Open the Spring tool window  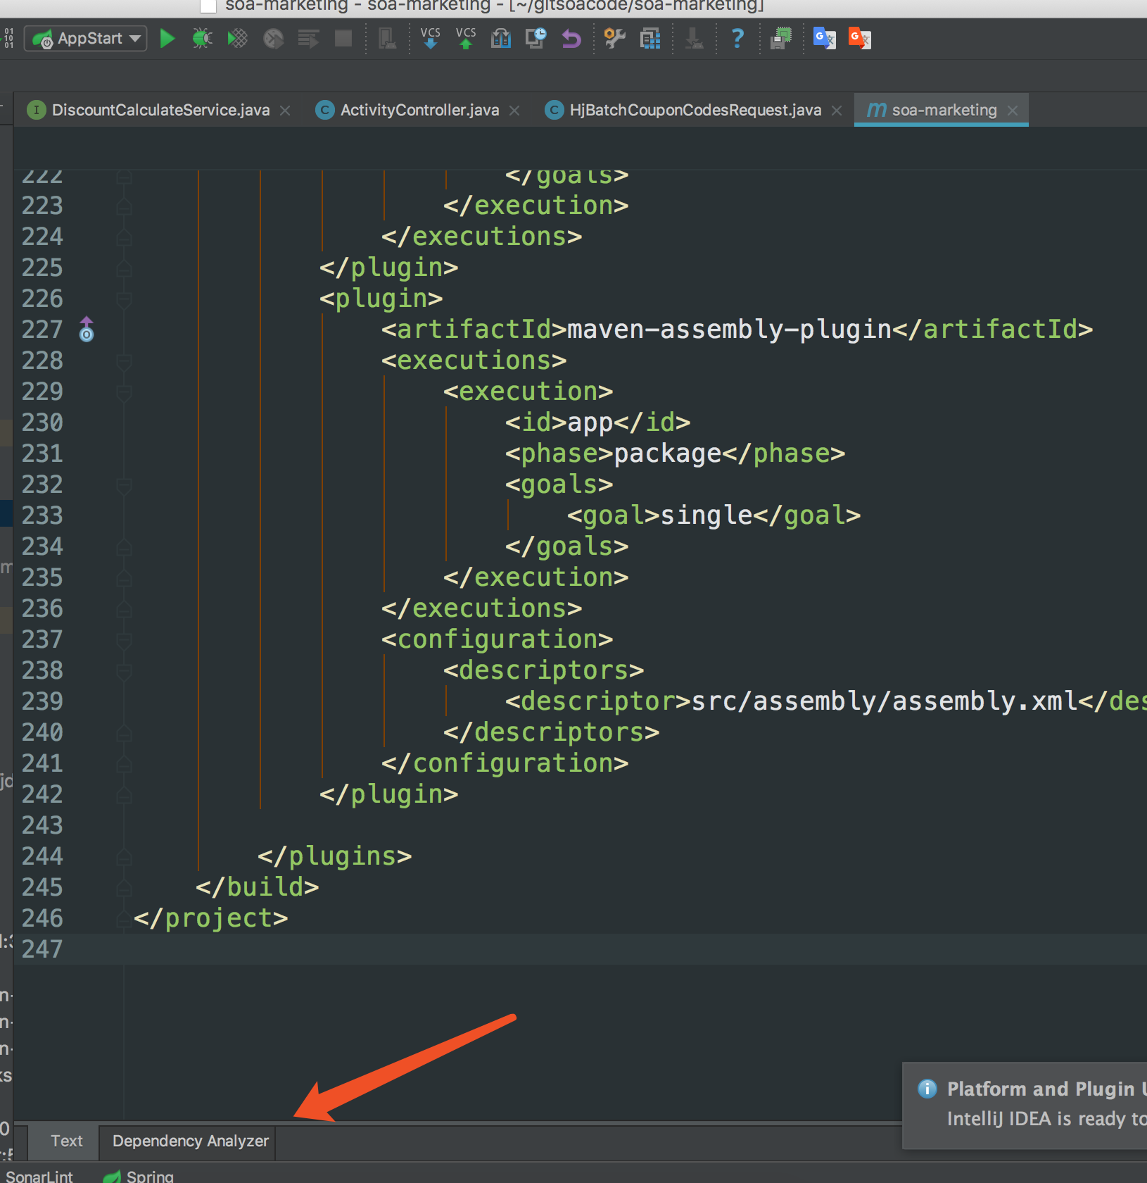139,1176
